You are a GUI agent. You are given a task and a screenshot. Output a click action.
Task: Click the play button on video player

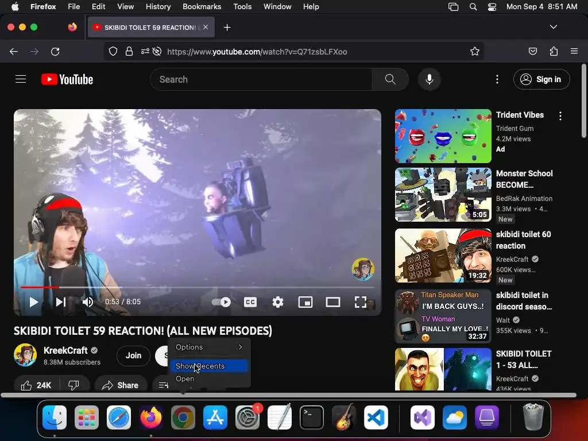(33, 302)
